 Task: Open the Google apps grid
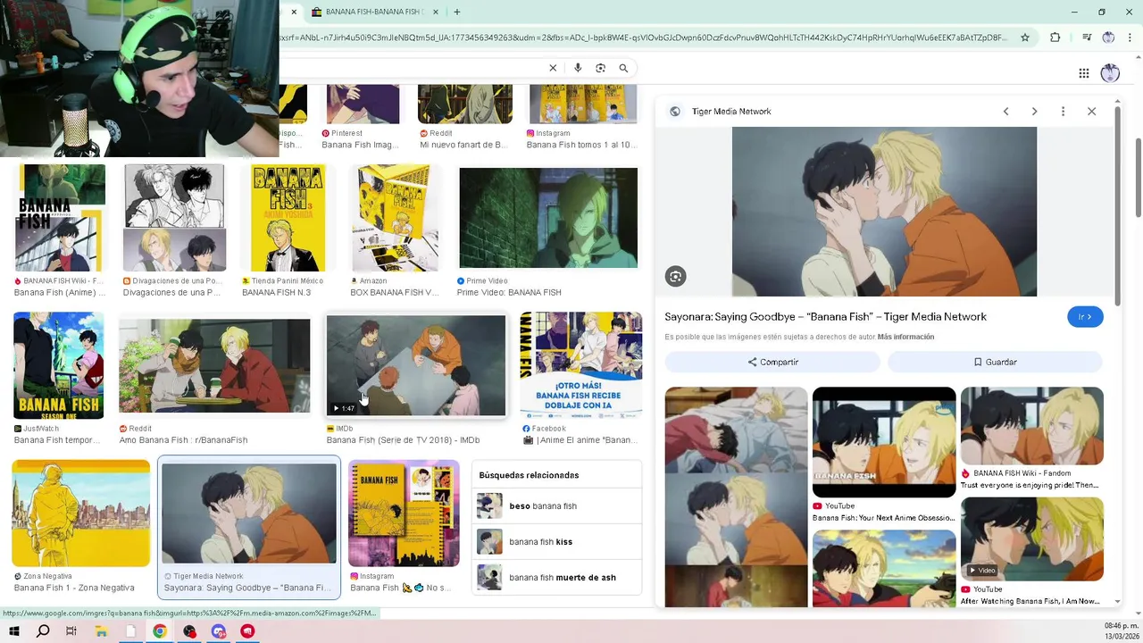[x=1083, y=73]
